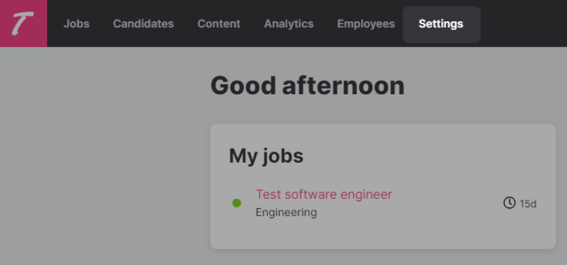The width and height of the screenshot is (567, 265).
Task: Click the clock icon next to 15d
Action: (x=509, y=203)
